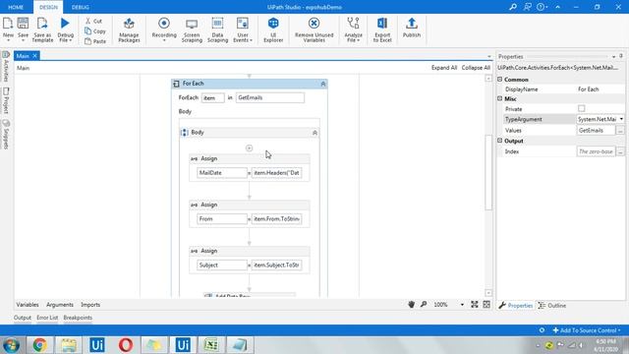
Task: Collapse the Output property section
Action: click(x=500, y=141)
